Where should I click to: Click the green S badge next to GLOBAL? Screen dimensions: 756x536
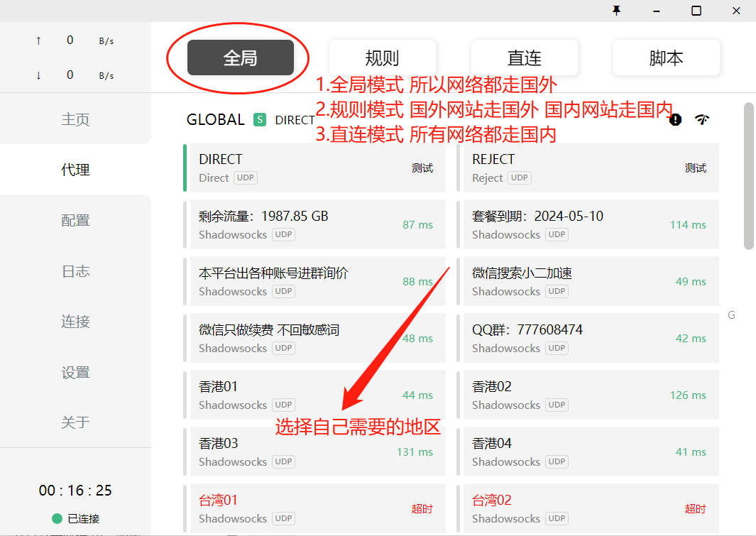point(260,120)
